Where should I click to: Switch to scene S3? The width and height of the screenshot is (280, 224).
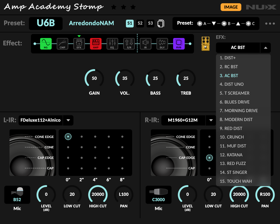[150, 23]
